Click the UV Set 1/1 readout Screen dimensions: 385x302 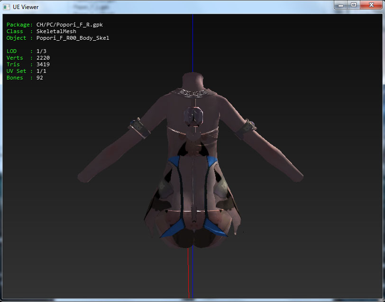(41, 71)
